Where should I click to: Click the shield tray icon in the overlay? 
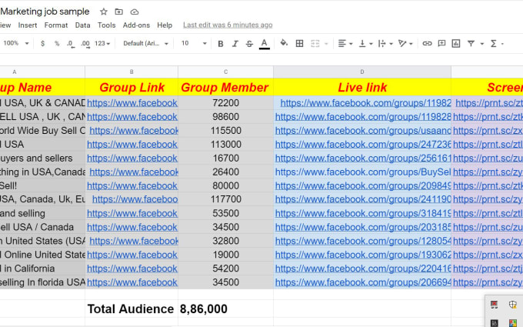(513, 304)
